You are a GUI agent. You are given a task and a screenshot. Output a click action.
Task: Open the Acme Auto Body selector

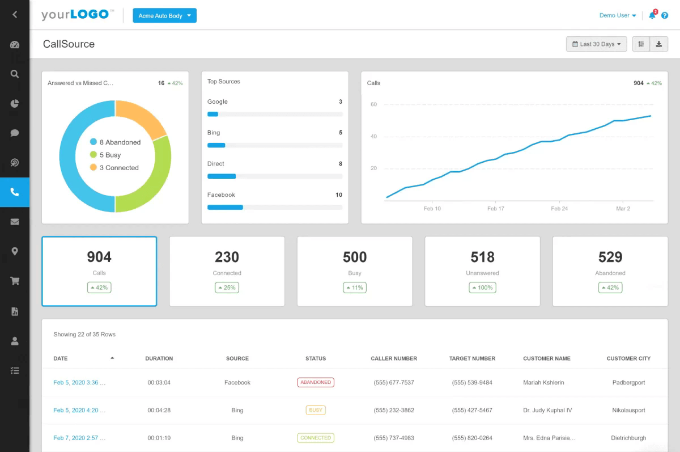[x=164, y=15]
